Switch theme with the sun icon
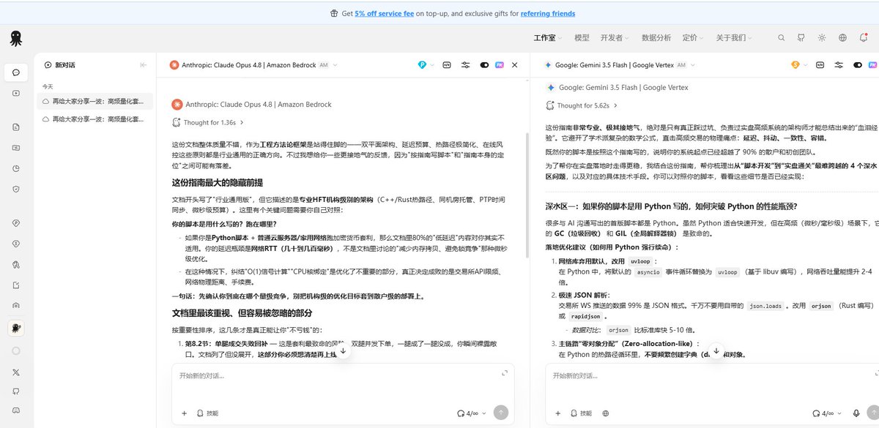Viewport: 879px width, 428px height. pos(822,38)
